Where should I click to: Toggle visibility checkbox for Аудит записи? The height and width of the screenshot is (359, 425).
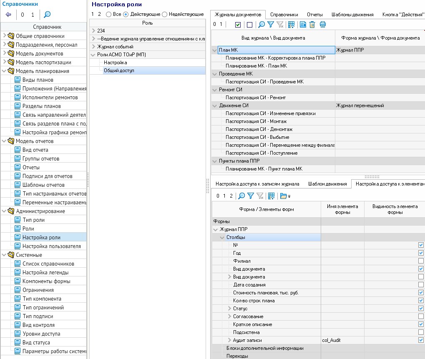tap(421, 340)
